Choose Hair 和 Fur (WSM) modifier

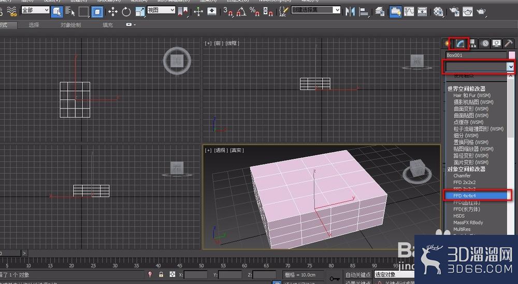click(472, 95)
